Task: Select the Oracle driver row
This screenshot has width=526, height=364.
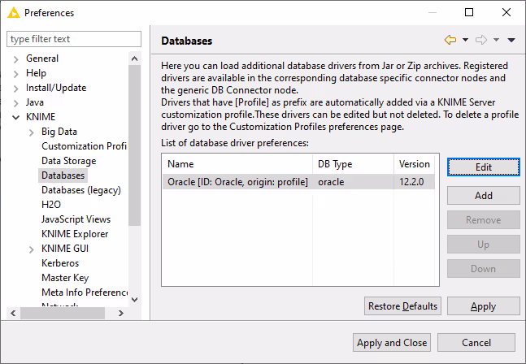Action: click(237, 182)
